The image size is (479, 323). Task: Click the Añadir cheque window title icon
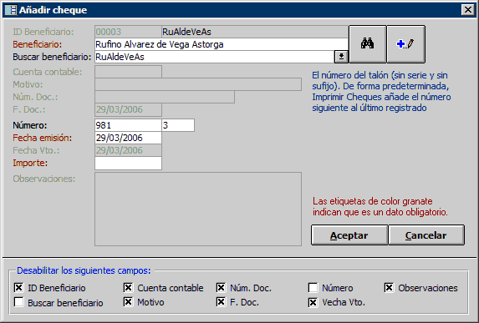[11, 10]
